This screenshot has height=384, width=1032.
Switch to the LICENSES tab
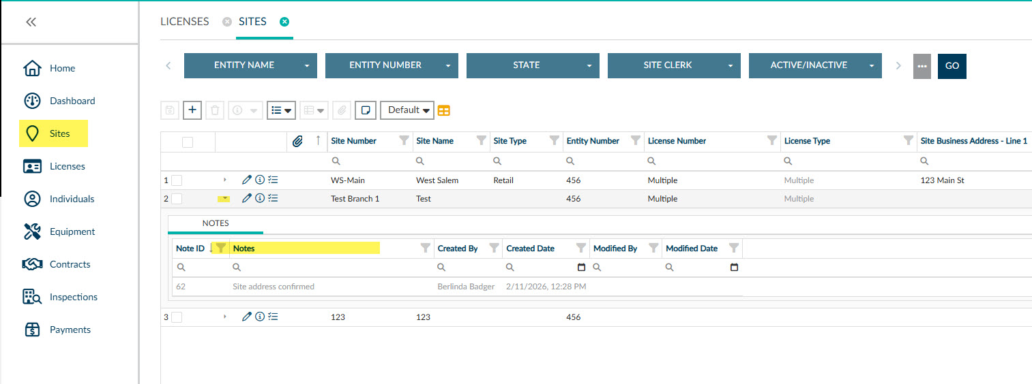tap(185, 22)
